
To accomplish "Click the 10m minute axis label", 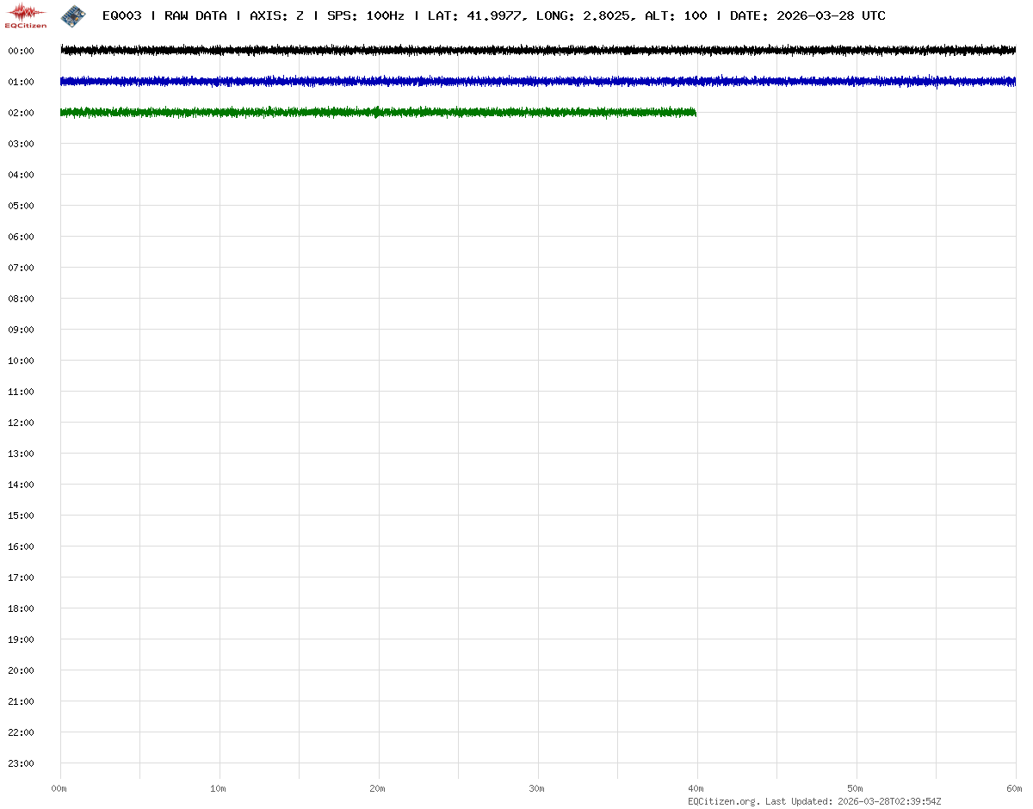I will (219, 788).
